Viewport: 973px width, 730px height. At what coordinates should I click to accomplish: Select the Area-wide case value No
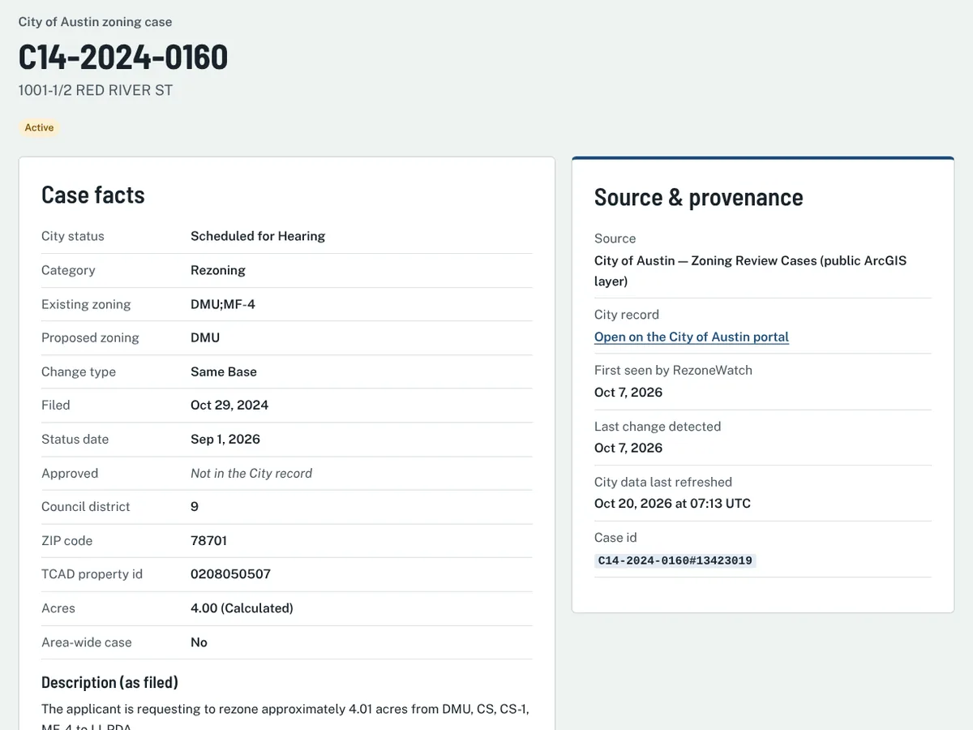[x=199, y=642]
